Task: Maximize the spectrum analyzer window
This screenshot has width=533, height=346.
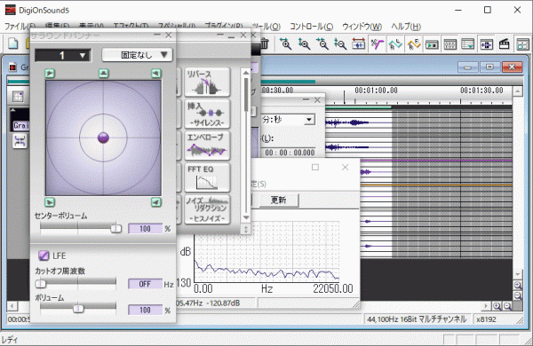Action: pos(315,167)
